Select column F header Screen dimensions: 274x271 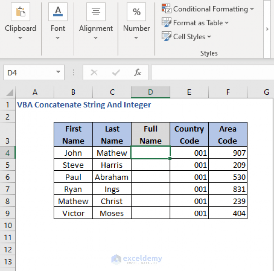228,92
